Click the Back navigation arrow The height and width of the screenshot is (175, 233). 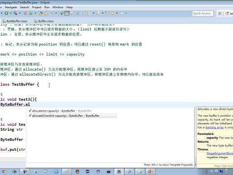tap(113, 13)
